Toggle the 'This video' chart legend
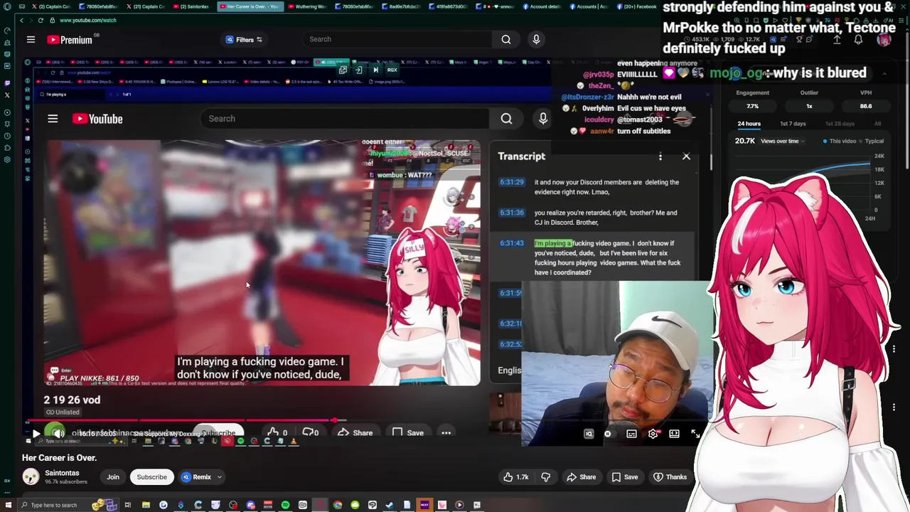Viewport: 910px width, 512px height. coord(840,141)
